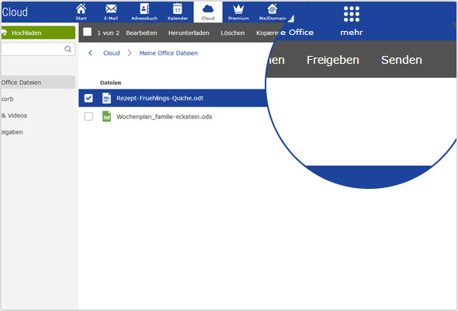Click the 1 von 2 selection counter
458x311 pixels.
coord(109,33)
